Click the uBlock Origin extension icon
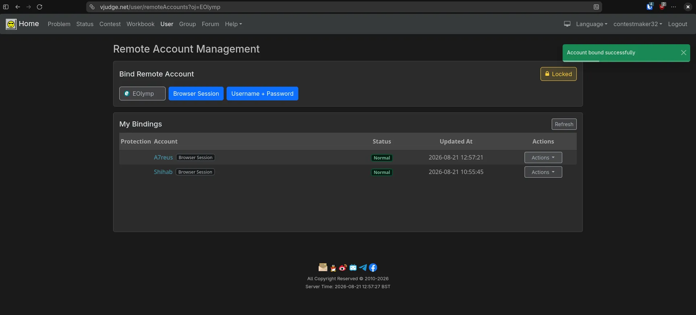This screenshot has width=696, height=315. click(x=662, y=7)
